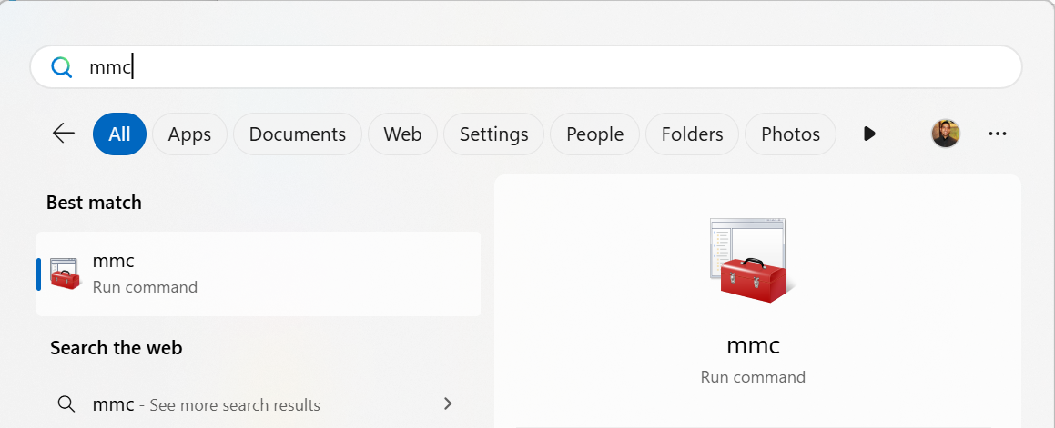Show only Folders results

(692, 134)
